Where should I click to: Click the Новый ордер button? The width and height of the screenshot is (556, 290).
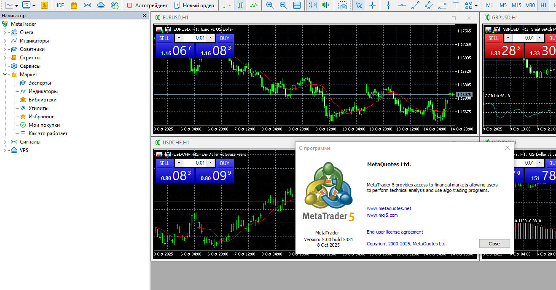[x=194, y=5]
